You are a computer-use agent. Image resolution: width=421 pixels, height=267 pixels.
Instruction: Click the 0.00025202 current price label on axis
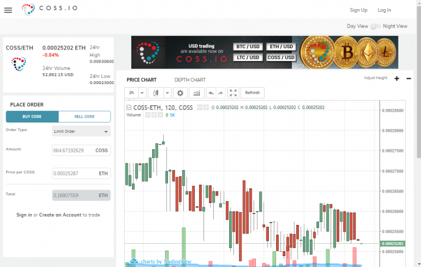(392, 243)
